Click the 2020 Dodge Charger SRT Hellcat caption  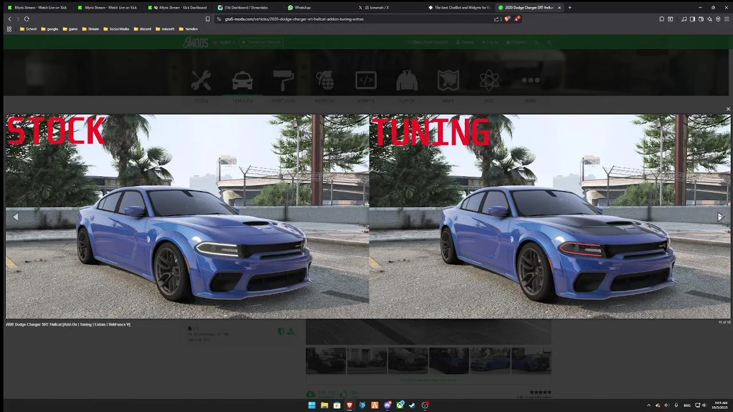[x=68, y=324]
